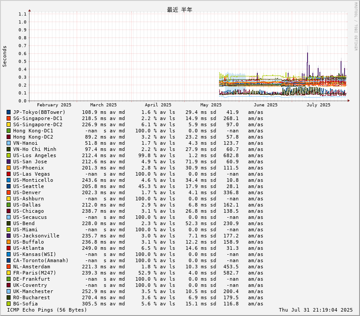This screenshot has height=316, width=360.
Task: Click the 0.5 y-axis tick label
Action: click(22, 61)
